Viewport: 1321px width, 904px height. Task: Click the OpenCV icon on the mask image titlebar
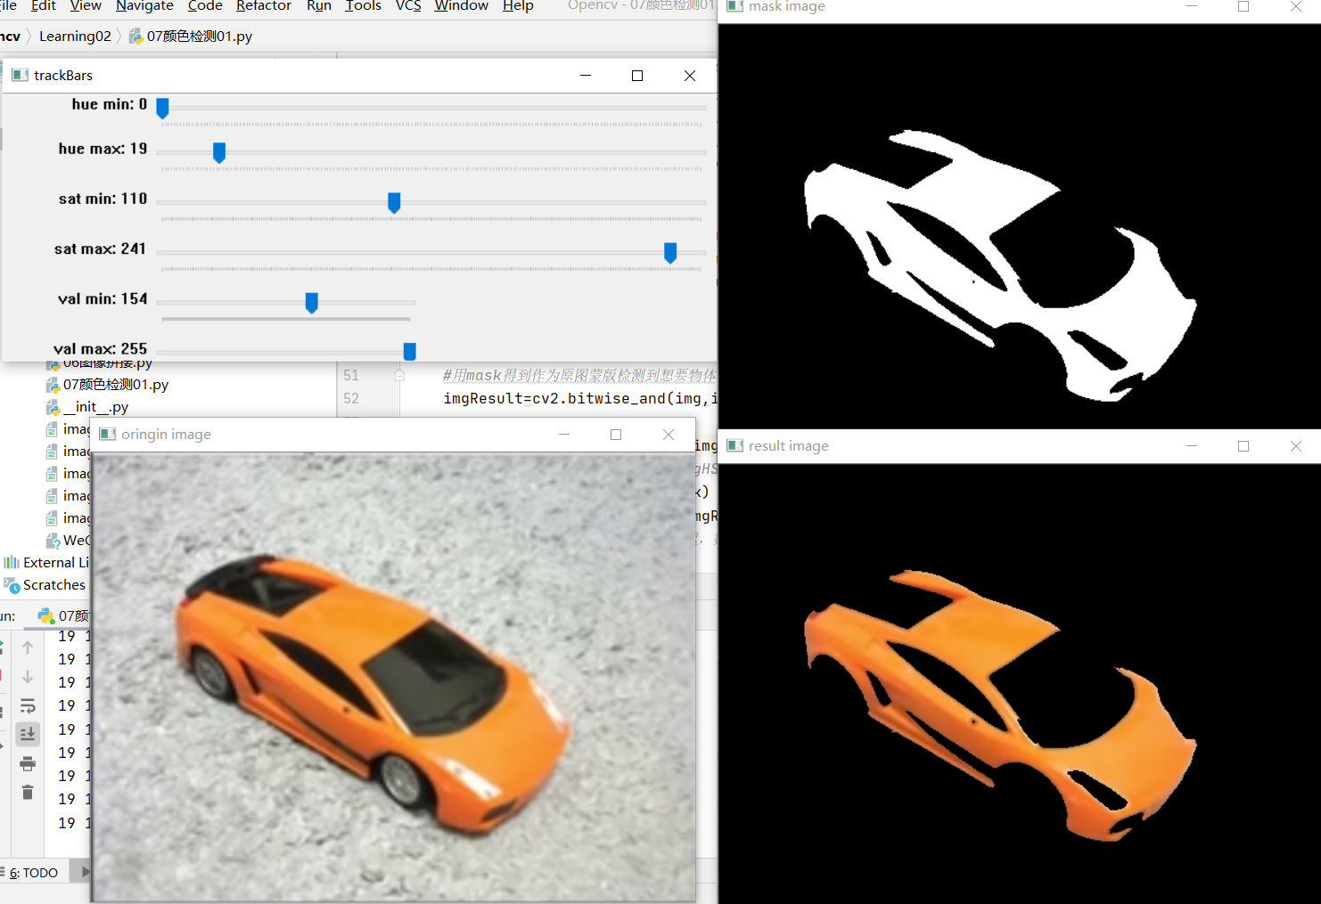coord(735,7)
